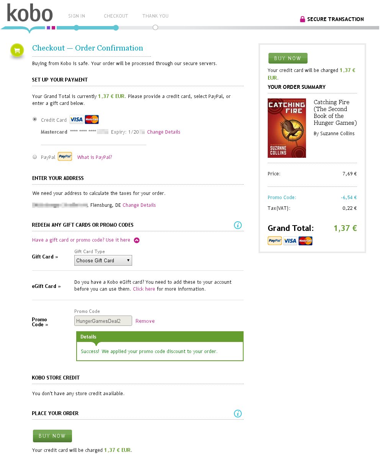The image size is (383, 458).
Task: Click the Mastercard logo under Grand Total
Action: 305,241
